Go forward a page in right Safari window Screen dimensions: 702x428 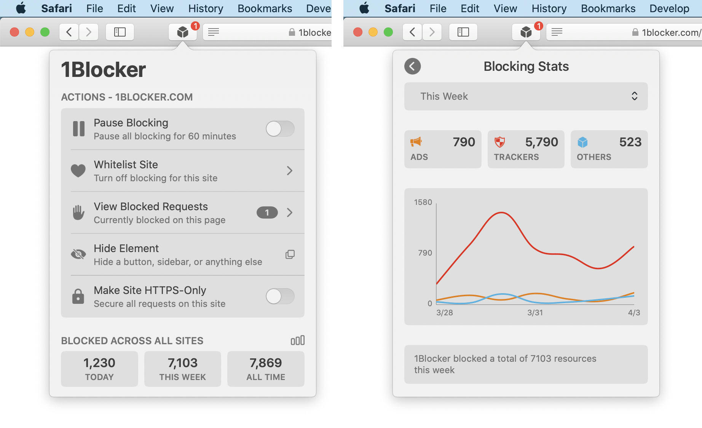click(432, 32)
